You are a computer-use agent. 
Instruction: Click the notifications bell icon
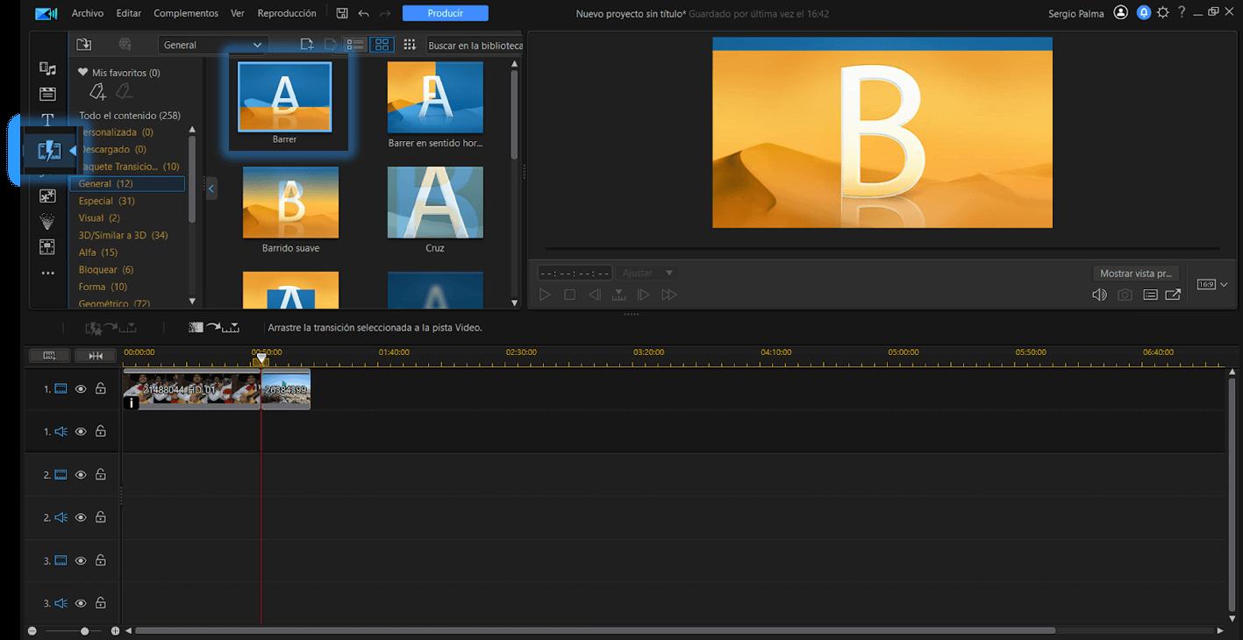[1144, 13]
